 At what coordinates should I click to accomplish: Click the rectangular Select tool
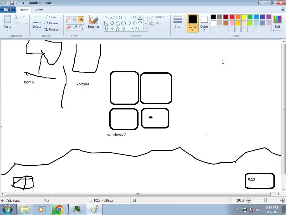coord(37,19)
